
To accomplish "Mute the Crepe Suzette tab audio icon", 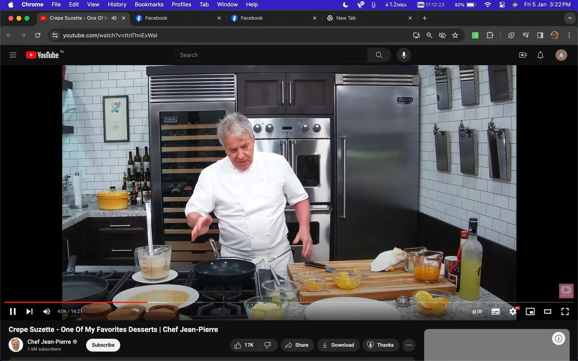I will click(114, 18).
